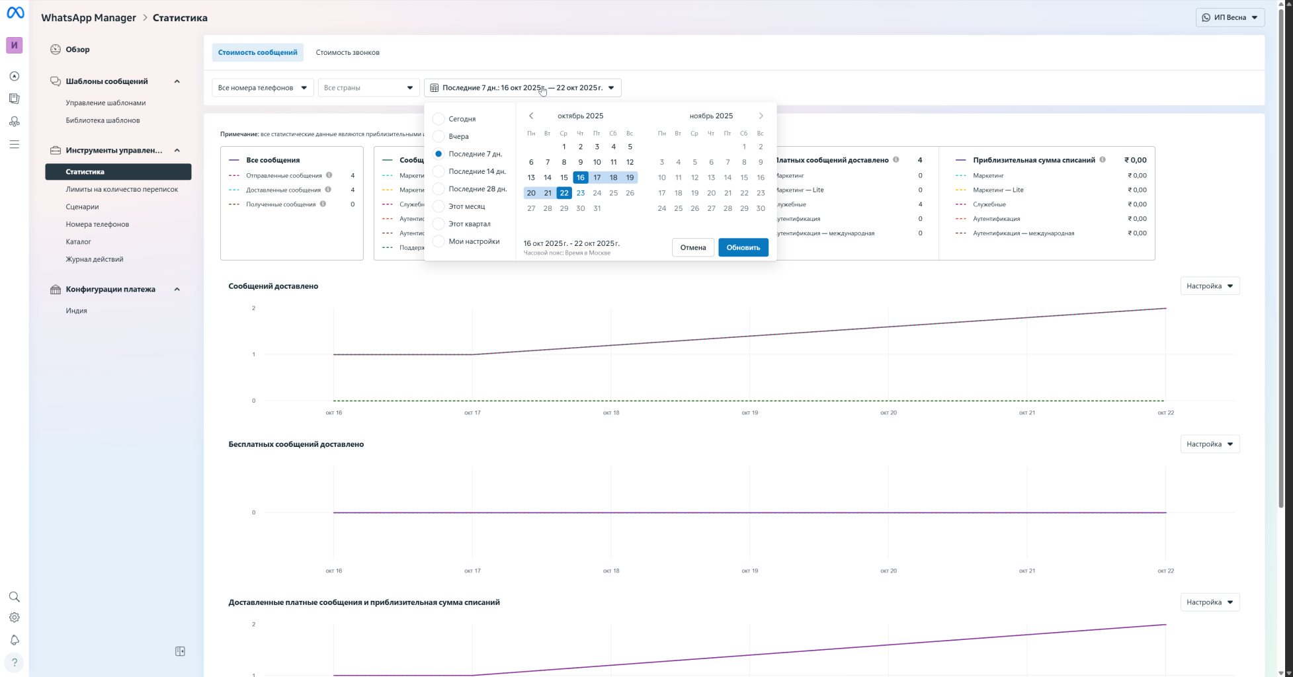This screenshot has height=677, width=1293.
Task: Open the Все страны dropdown
Action: click(x=368, y=87)
